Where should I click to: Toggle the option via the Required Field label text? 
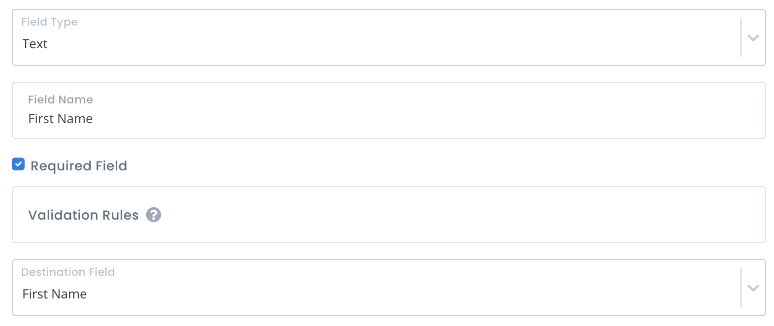[x=79, y=166]
